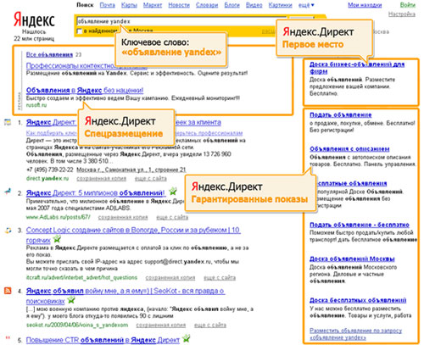Screen dimensions: 424x345
Task: Expand the 'ещё' services dropdown
Action: point(306,5)
